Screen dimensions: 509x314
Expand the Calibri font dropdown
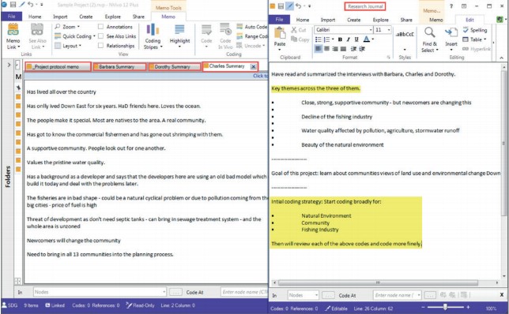[x=371, y=30]
